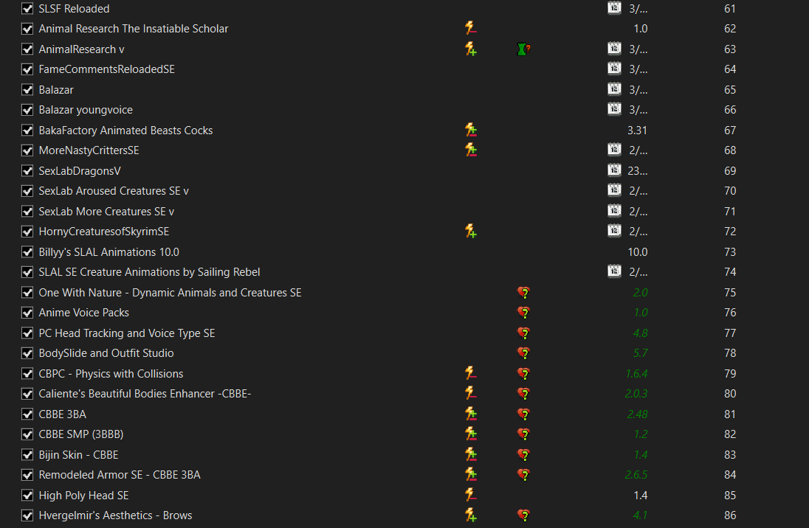Click version 1.6.4 on CBPC row

click(x=637, y=373)
